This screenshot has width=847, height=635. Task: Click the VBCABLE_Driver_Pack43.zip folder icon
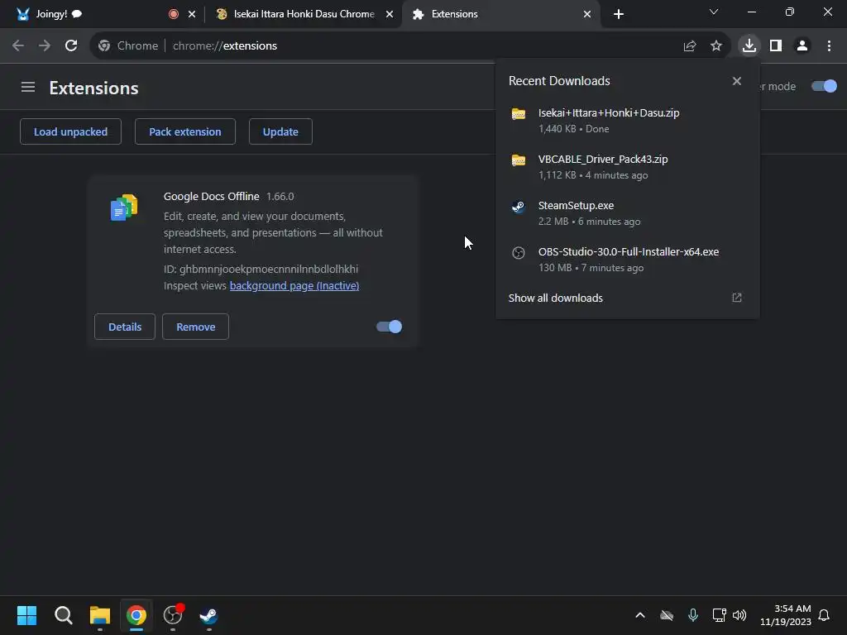tap(519, 160)
